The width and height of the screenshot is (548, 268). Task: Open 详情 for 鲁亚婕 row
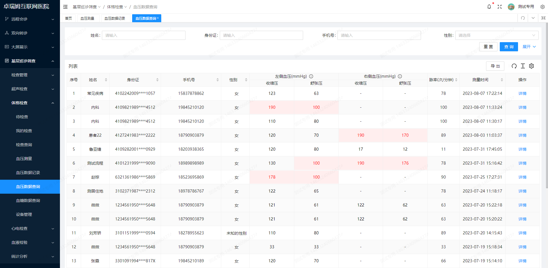pos(522,149)
